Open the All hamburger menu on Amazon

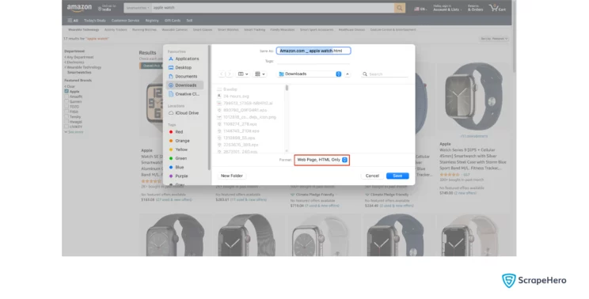coord(73,21)
